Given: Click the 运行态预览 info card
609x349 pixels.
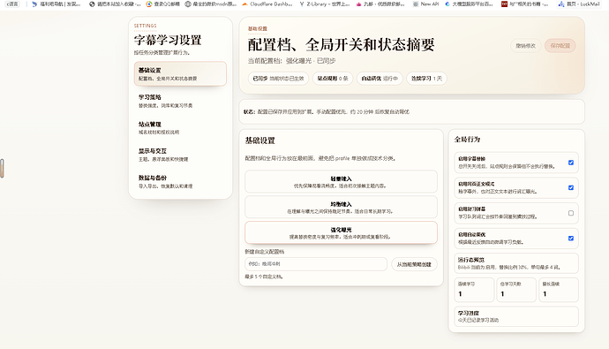Looking at the screenshot, I should [x=516, y=263].
